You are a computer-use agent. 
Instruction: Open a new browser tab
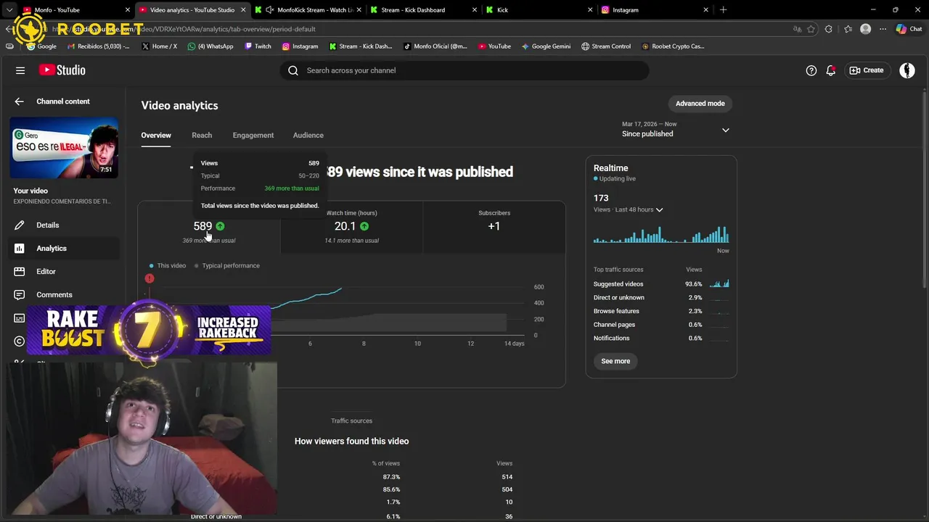point(723,10)
